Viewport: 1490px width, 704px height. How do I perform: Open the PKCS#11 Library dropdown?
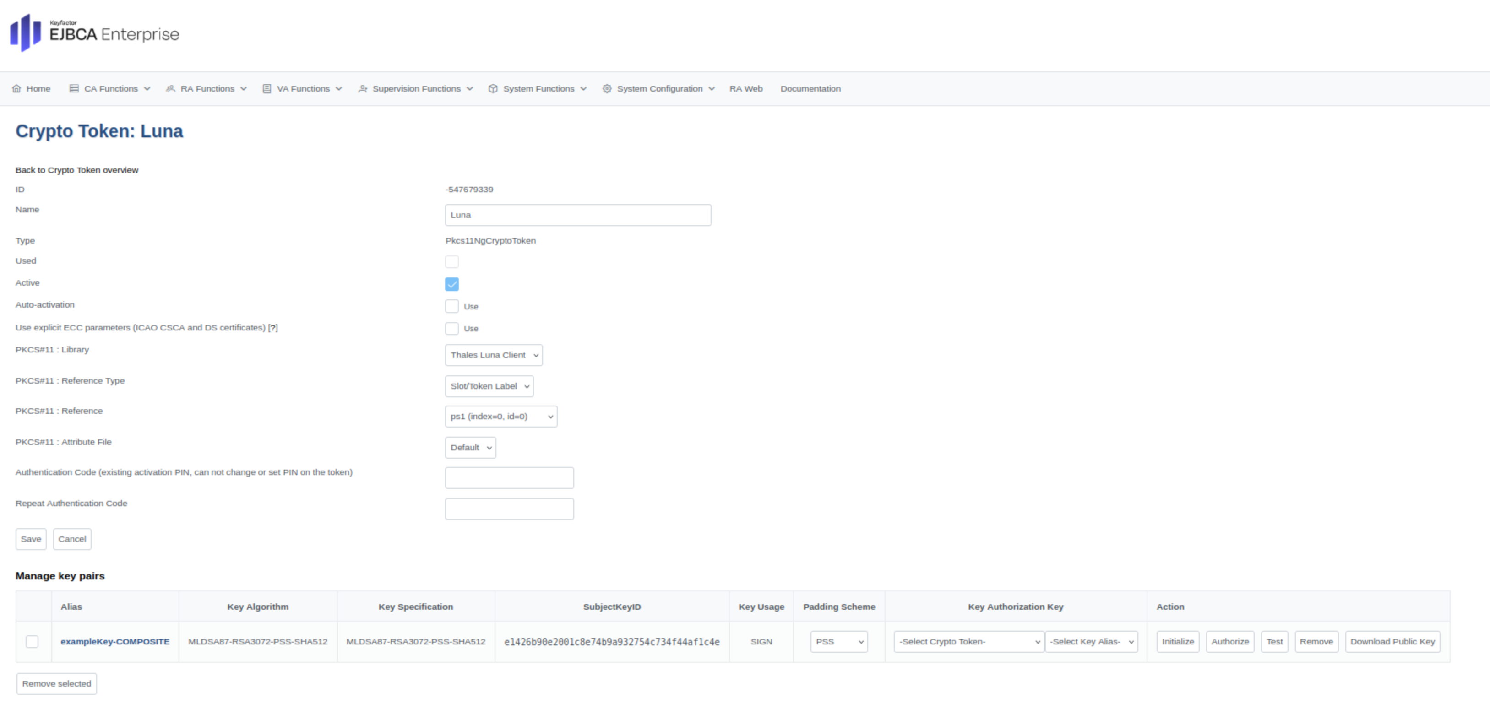[x=494, y=355]
